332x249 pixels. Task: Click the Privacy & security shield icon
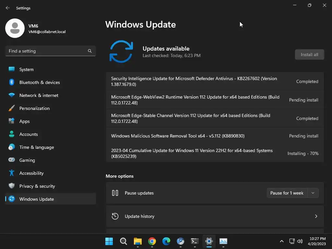click(x=12, y=186)
